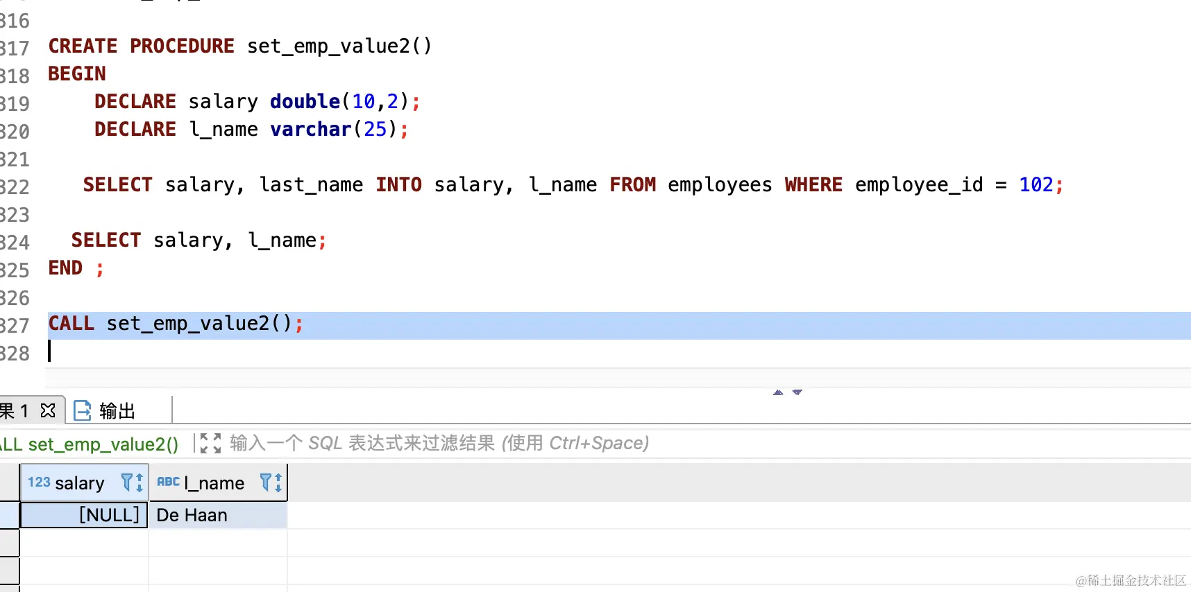Click the INTO keyword on line 322

(399, 184)
